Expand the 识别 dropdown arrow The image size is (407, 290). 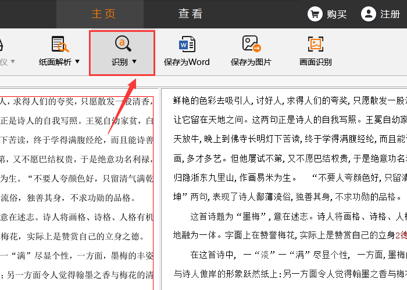coord(134,61)
